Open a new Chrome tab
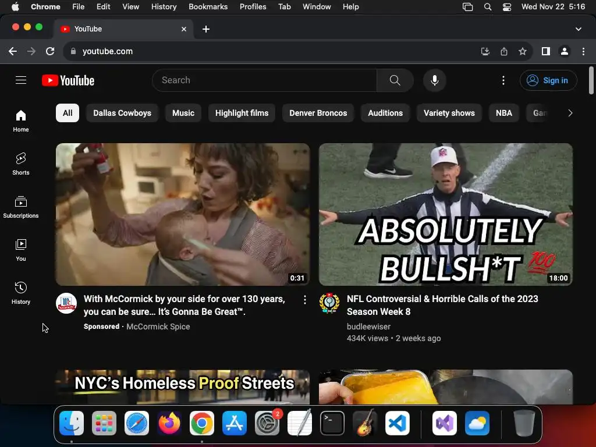 click(x=206, y=29)
